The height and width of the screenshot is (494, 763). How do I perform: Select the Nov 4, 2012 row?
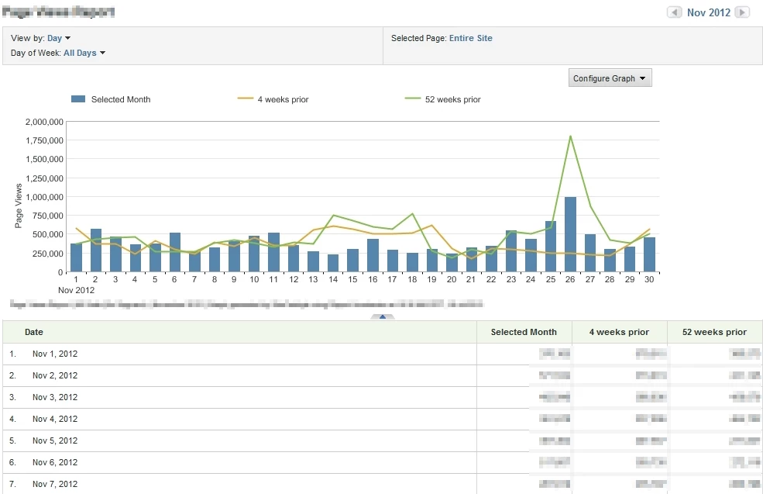click(x=383, y=419)
